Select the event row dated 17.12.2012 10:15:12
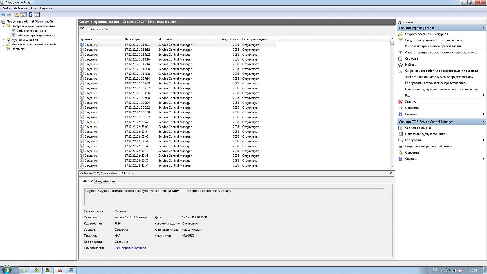The width and height of the screenshot is (487, 274). pos(177,50)
